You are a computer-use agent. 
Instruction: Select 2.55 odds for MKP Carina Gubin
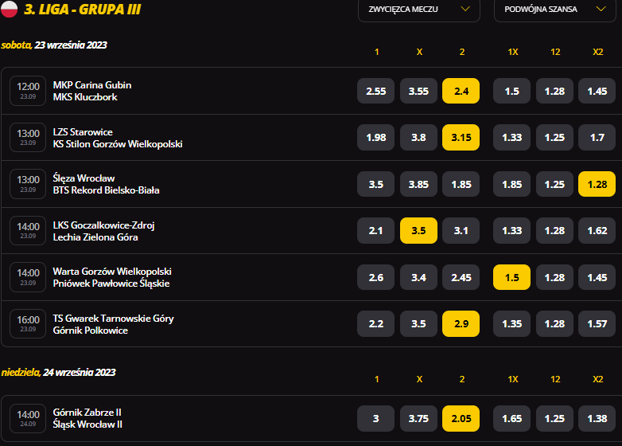point(375,91)
